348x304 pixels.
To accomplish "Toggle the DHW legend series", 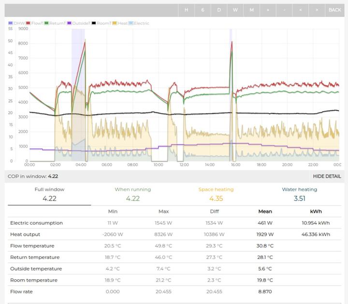I will coord(17,23).
